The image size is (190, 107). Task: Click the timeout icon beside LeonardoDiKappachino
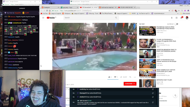[x=7, y=20]
